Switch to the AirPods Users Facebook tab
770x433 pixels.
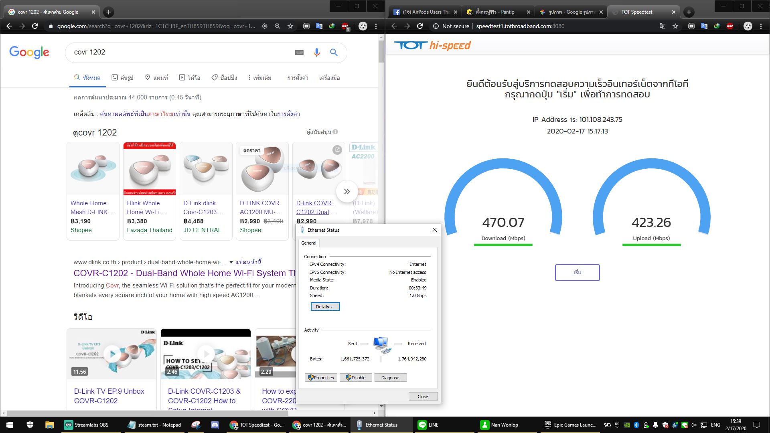pyautogui.click(x=425, y=12)
